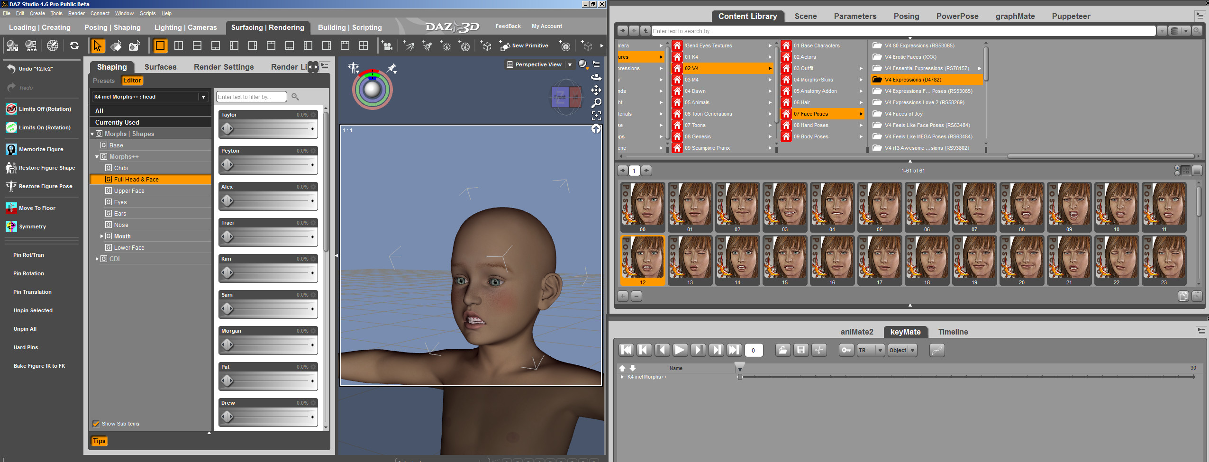Toggle the Editor mode button
The image size is (1209, 462).
pos(132,81)
